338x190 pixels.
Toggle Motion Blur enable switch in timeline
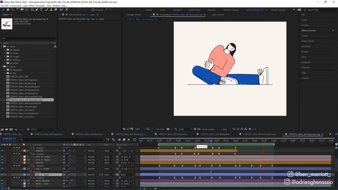tap(129, 139)
